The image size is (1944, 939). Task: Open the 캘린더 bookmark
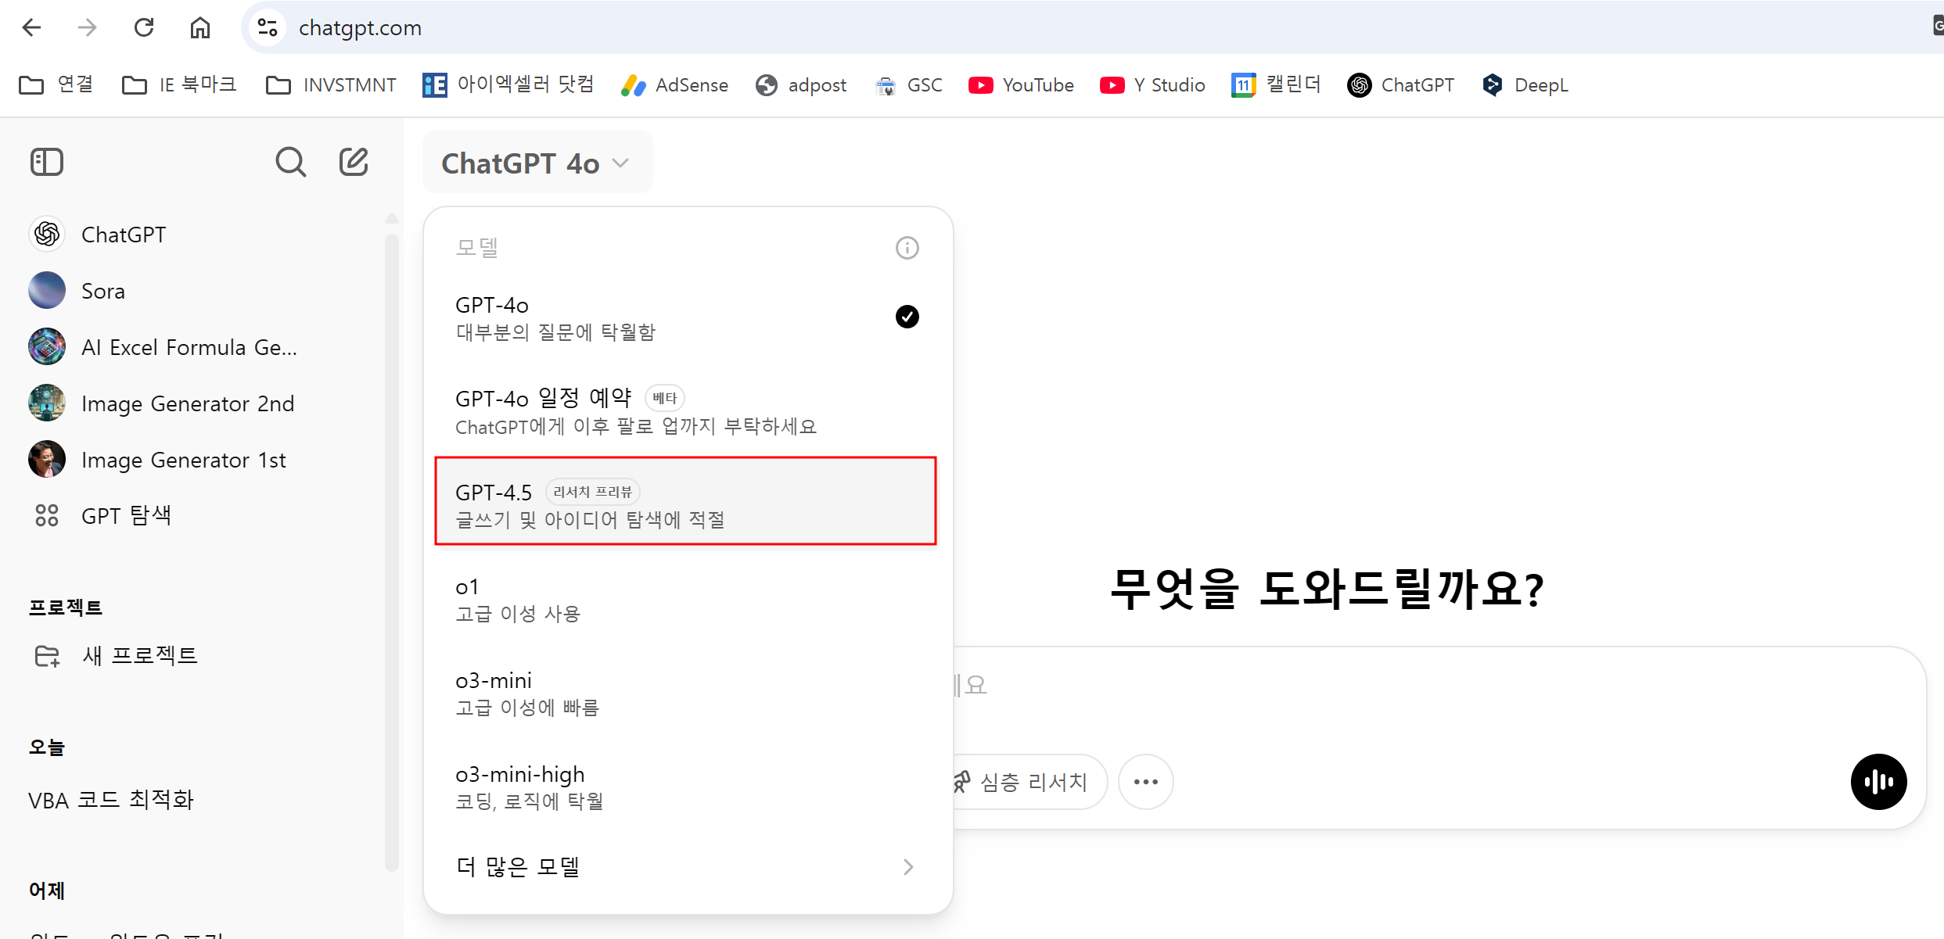[x=1276, y=84]
